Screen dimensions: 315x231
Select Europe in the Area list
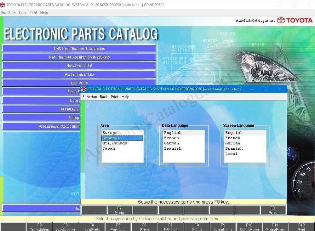[x=110, y=133]
